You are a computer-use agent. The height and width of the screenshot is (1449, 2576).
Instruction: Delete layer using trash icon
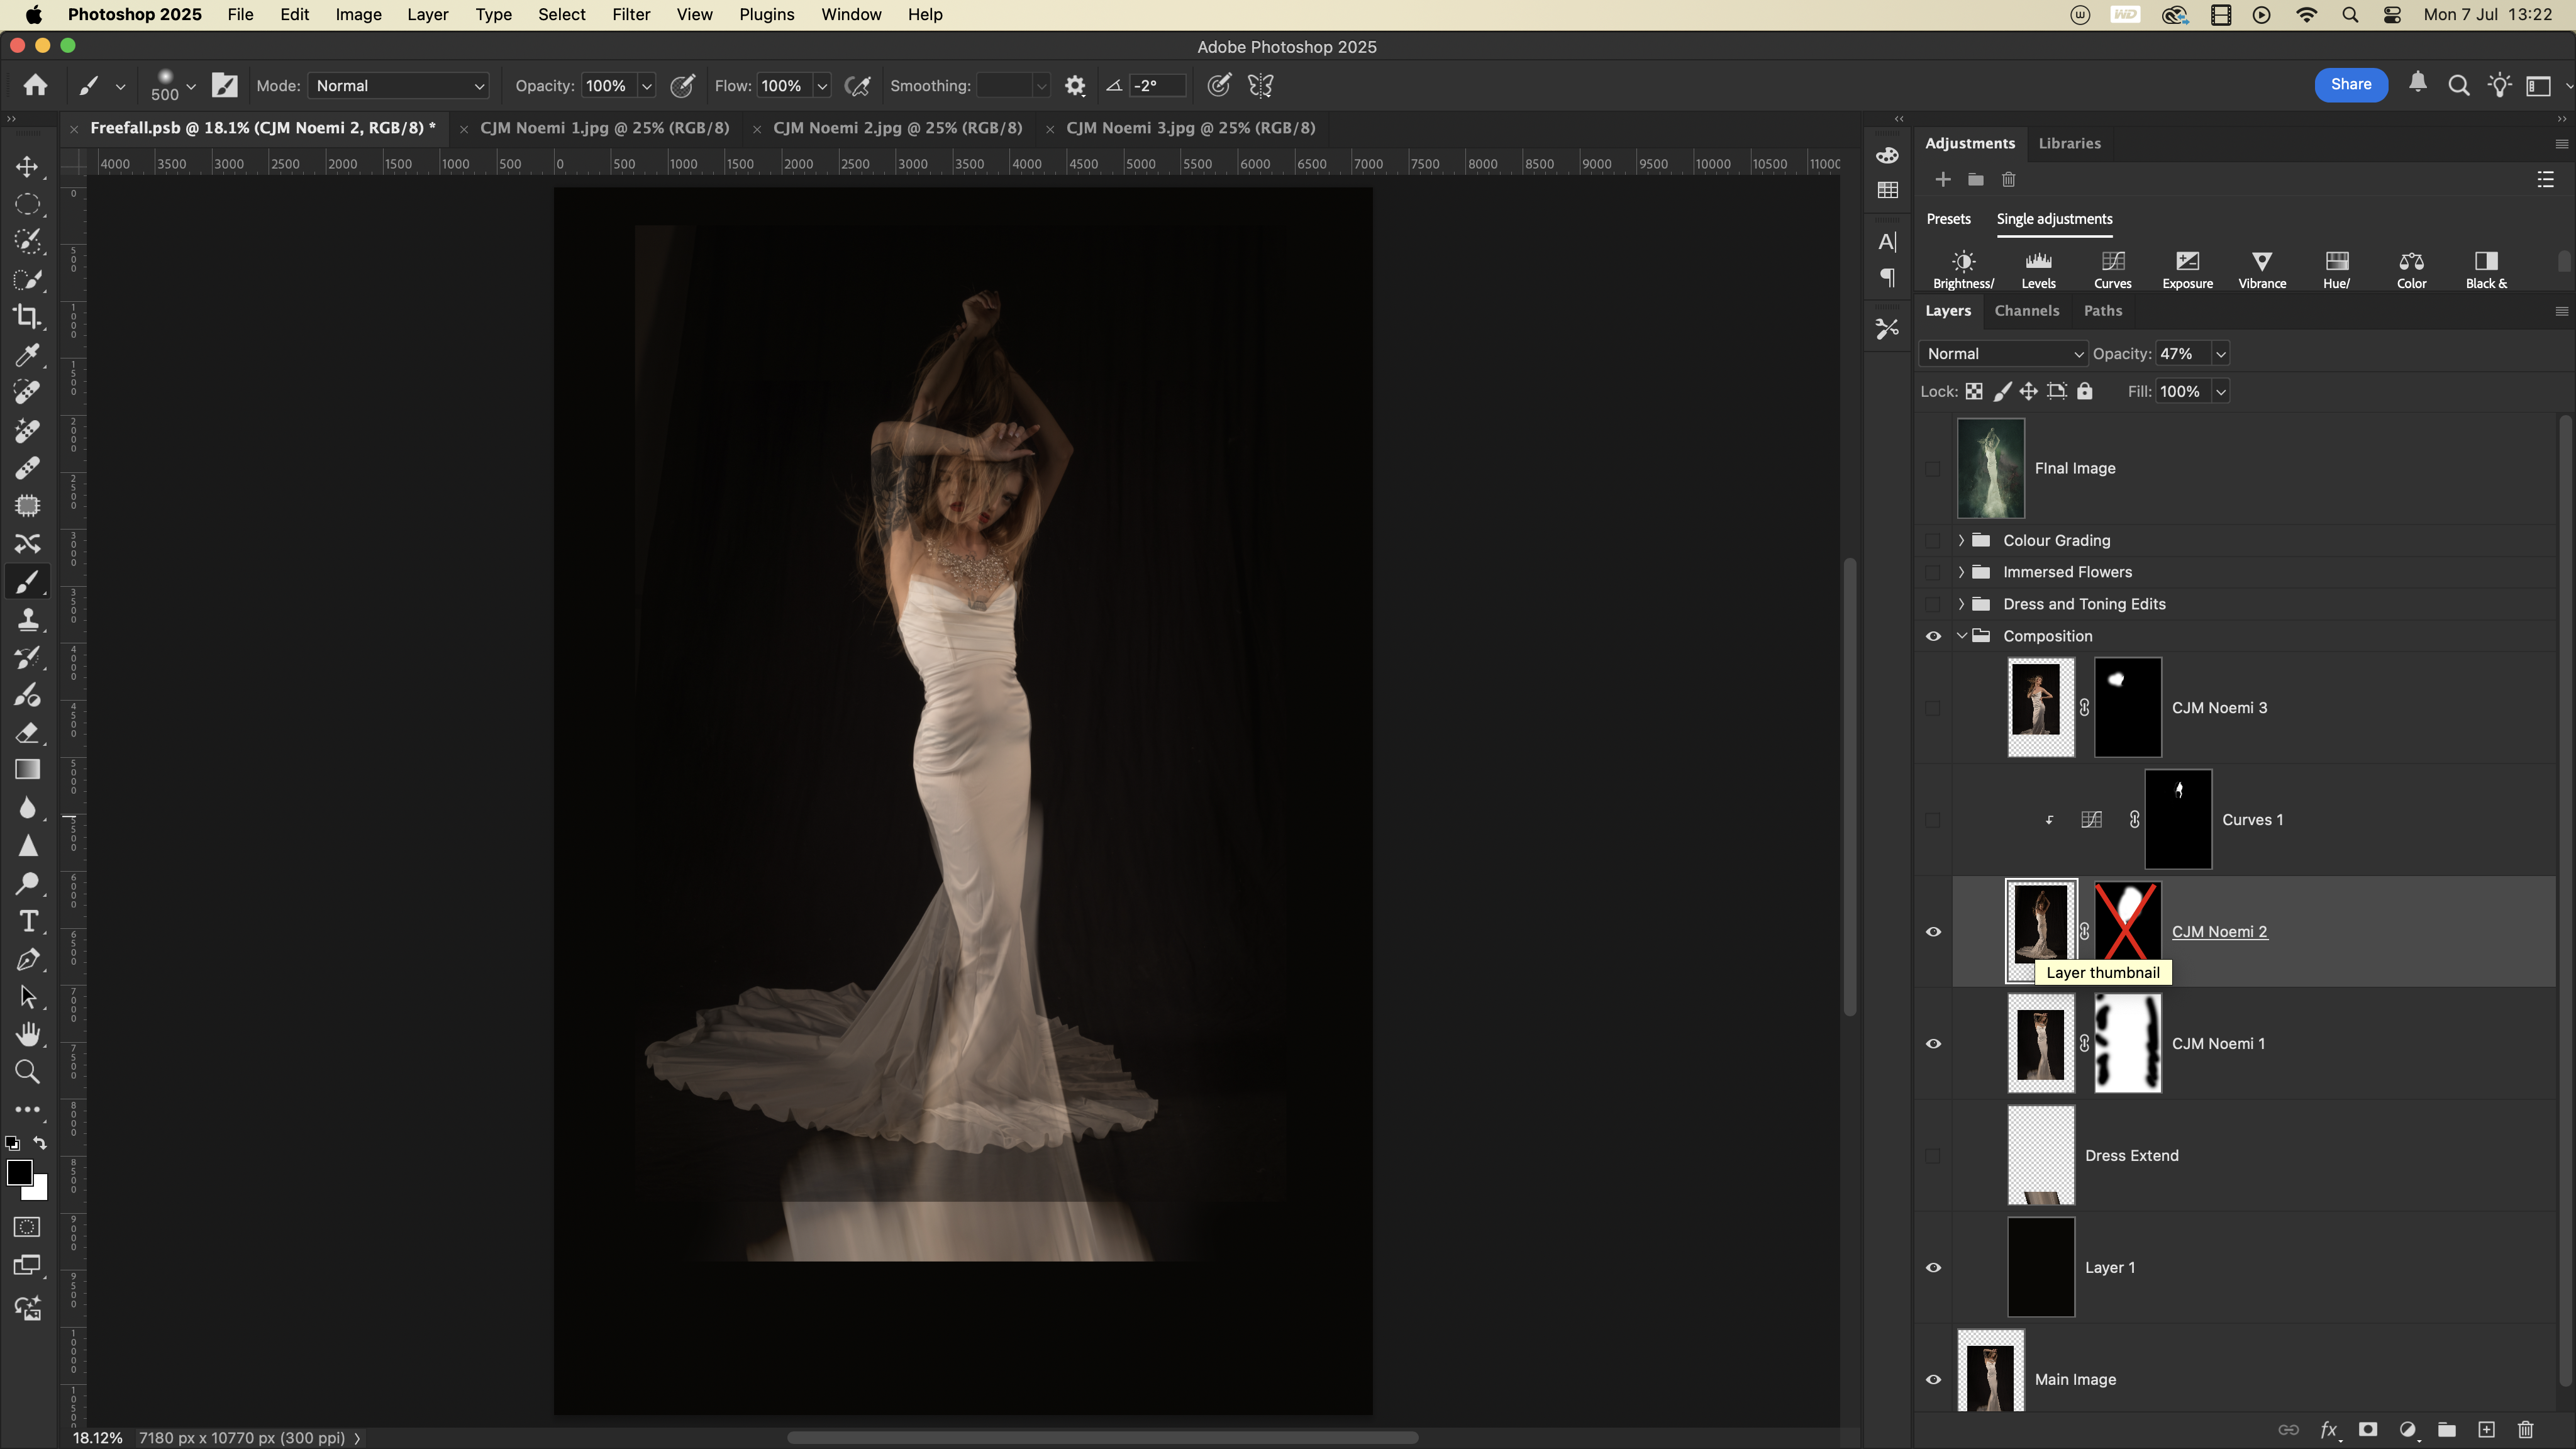coord(2525,1429)
